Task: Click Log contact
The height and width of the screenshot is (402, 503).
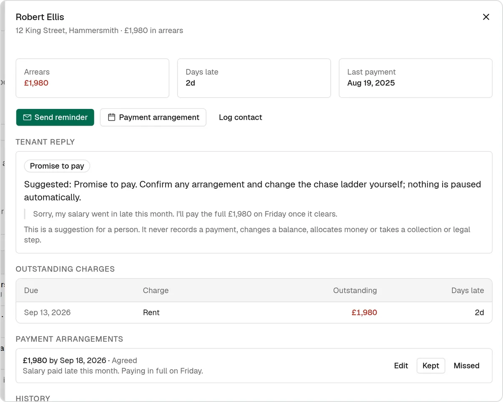Action: click(x=240, y=117)
